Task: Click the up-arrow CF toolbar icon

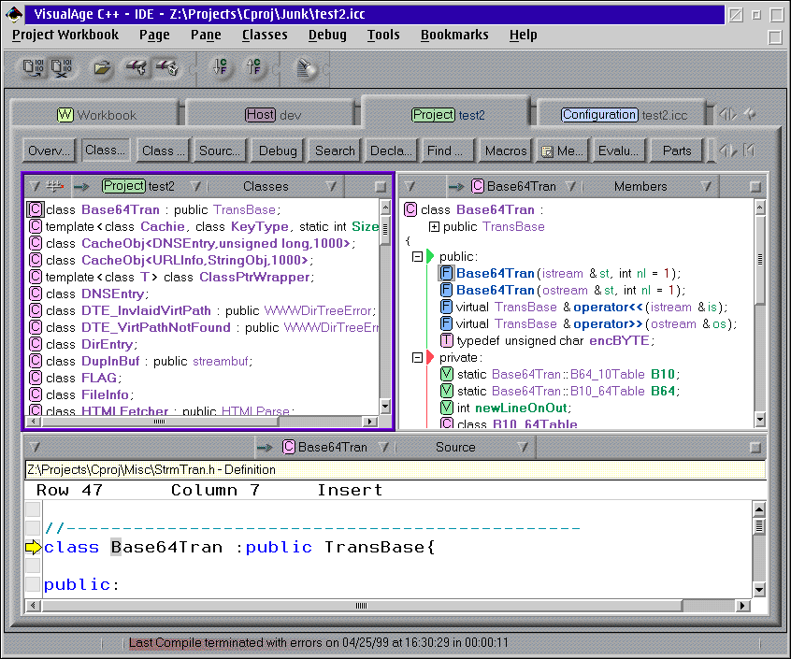Action: 253,66
